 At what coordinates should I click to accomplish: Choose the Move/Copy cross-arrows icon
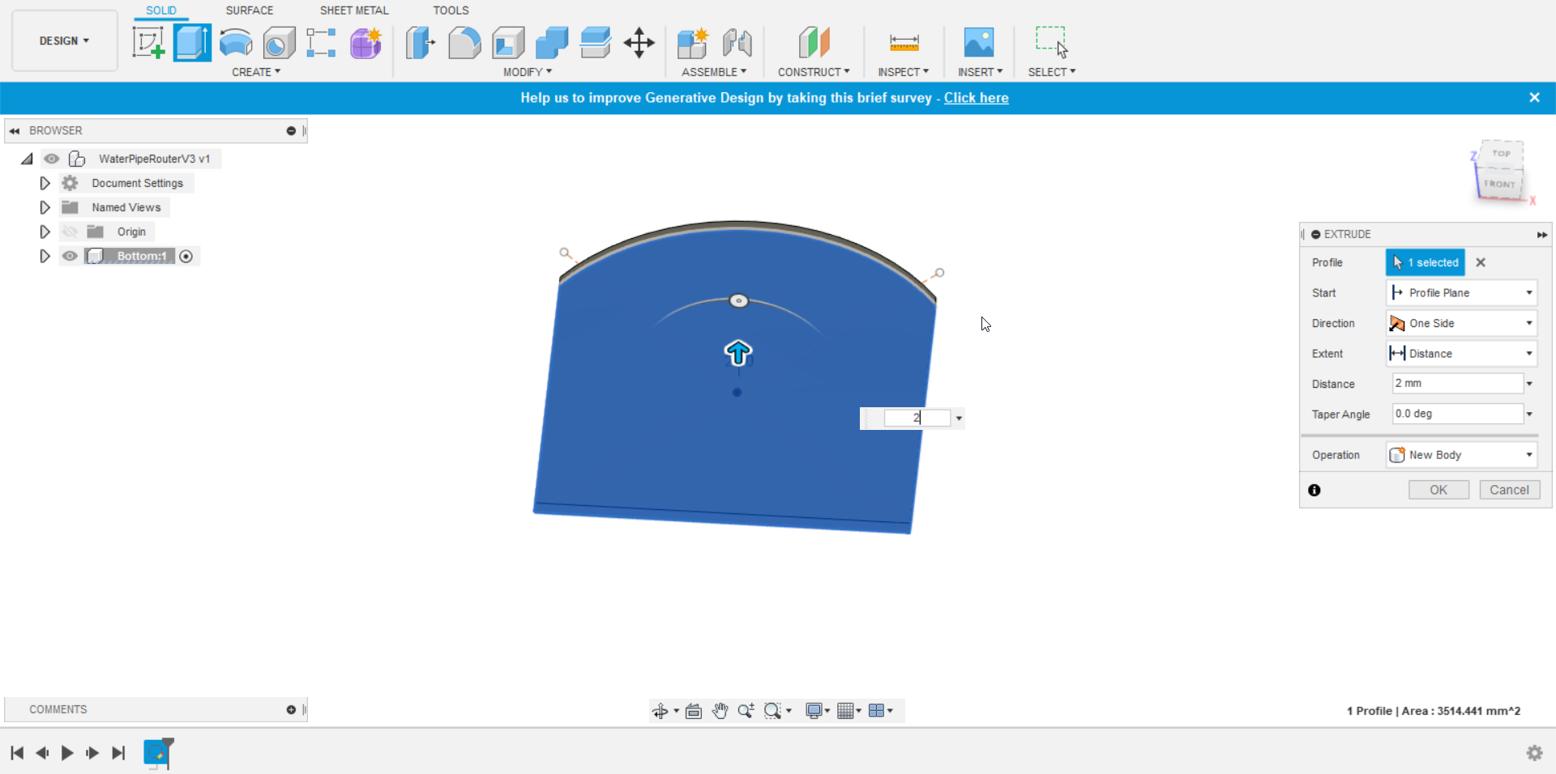[x=639, y=43]
